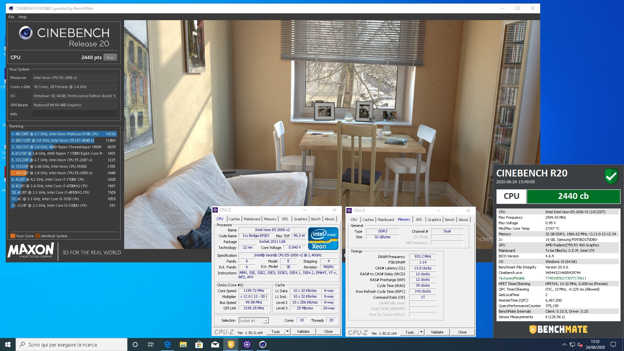Open Bench tab in right CPU-Z window

point(449,220)
